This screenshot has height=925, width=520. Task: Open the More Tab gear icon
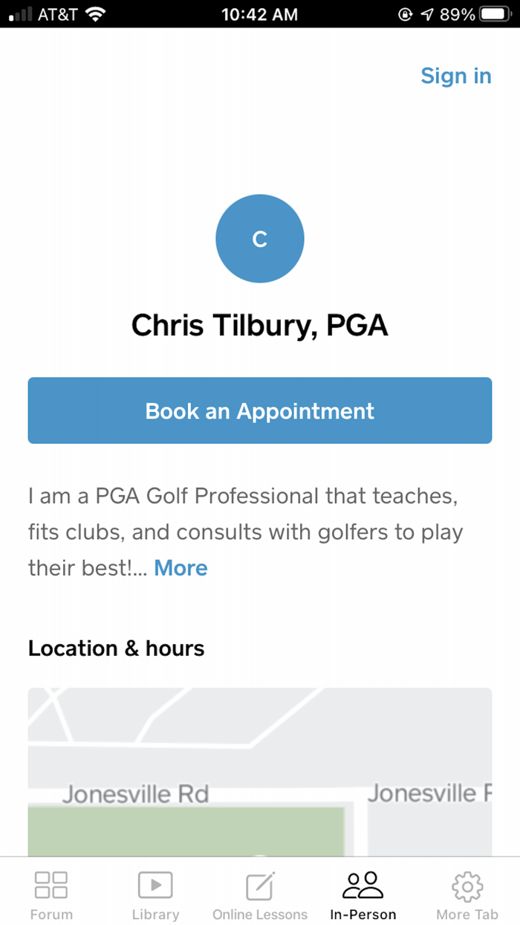click(x=467, y=885)
